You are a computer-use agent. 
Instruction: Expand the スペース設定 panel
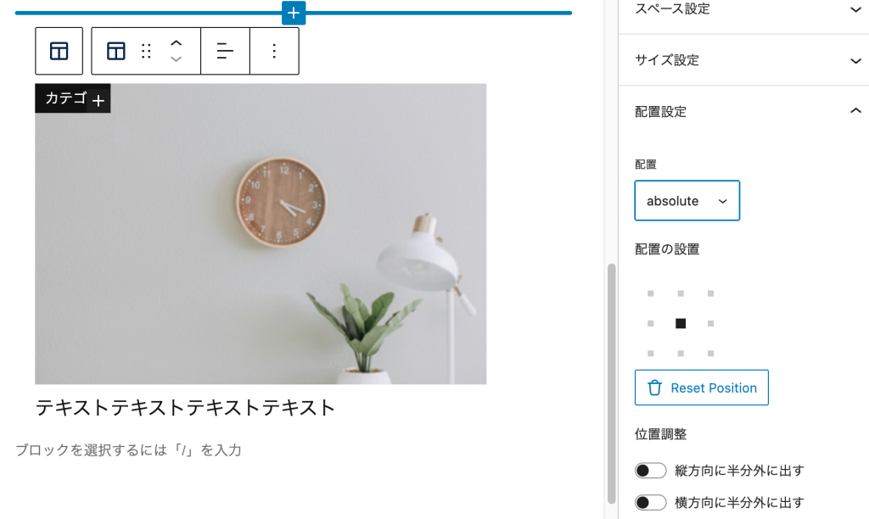[x=743, y=9]
